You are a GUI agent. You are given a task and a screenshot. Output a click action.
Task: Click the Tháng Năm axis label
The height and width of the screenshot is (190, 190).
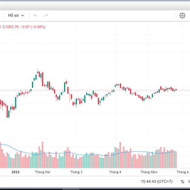(149, 172)
